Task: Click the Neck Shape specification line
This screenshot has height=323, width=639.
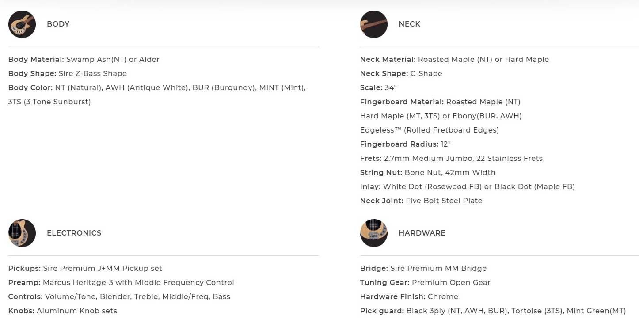Action: tap(401, 73)
